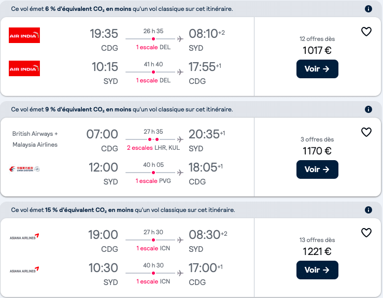Open CO₂ info icon for 9 % flight

point(368,109)
